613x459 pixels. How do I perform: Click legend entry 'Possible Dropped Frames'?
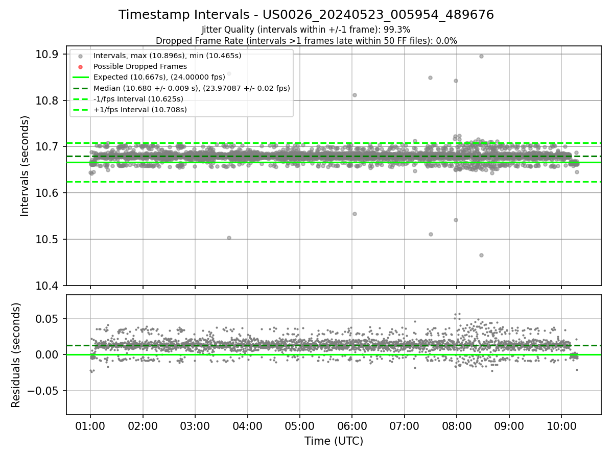[x=140, y=66]
